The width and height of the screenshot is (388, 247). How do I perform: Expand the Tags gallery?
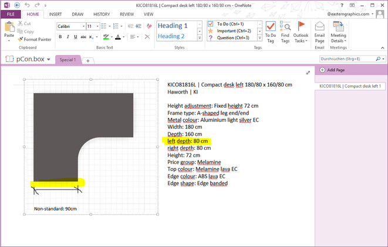[259, 38]
